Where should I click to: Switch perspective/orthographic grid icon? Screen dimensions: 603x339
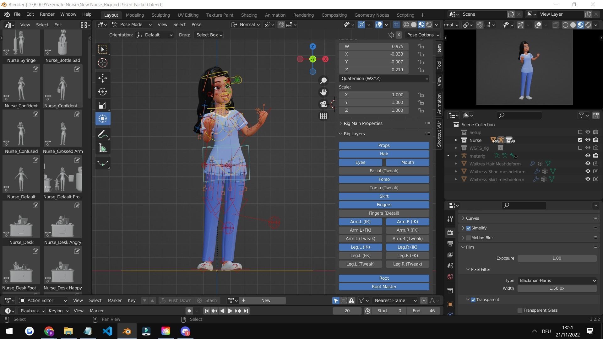[x=323, y=116]
